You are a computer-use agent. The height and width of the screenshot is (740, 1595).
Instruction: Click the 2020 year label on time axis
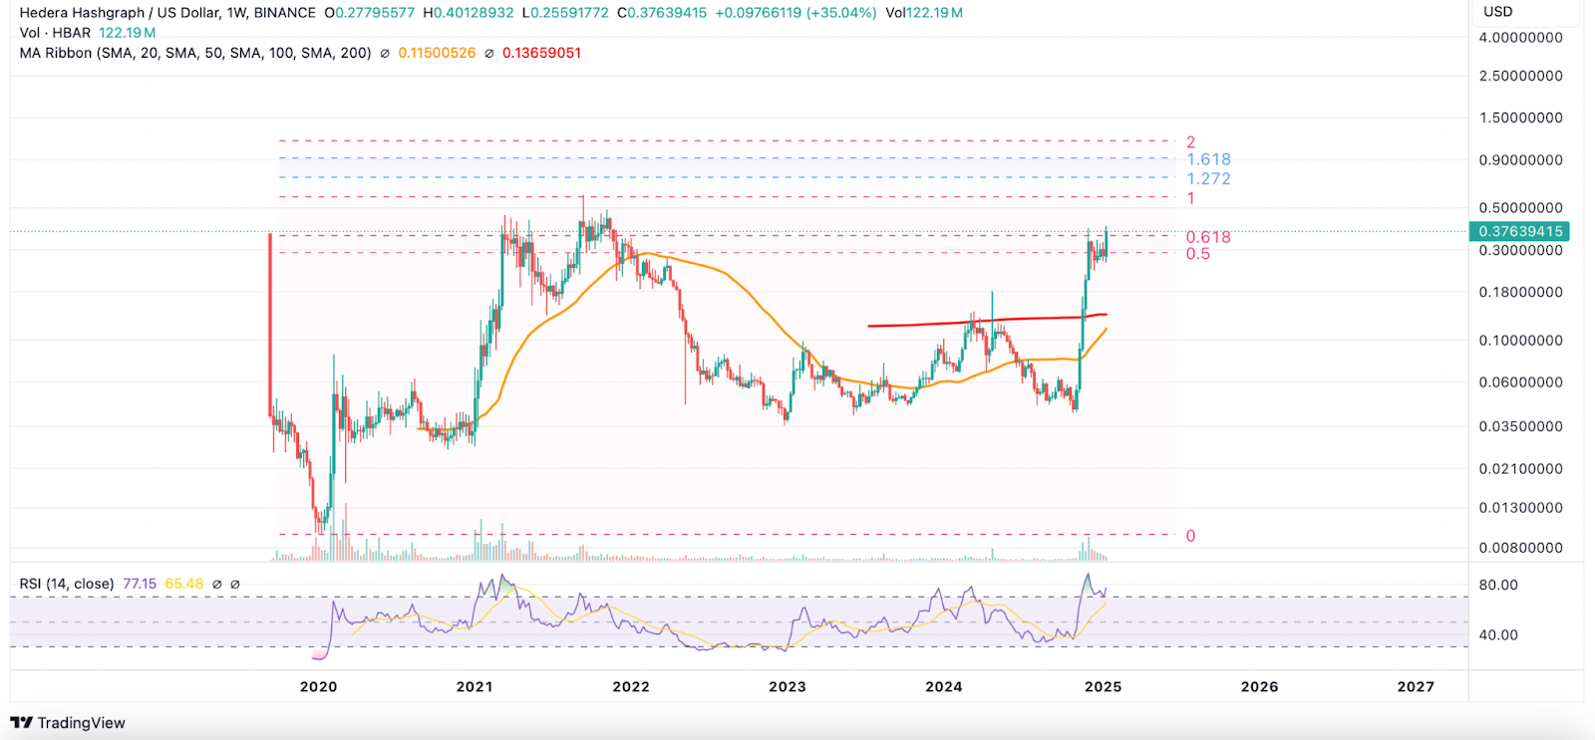click(x=318, y=686)
